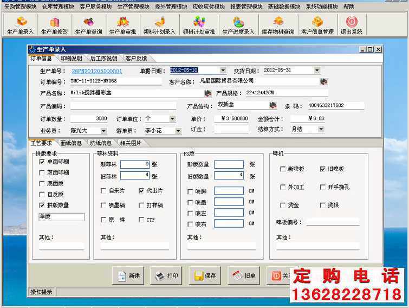The height and width of the screenshot is (308, 409).
Task: Click lookup icon beside 客户名称 field
Action: point(323,81)
